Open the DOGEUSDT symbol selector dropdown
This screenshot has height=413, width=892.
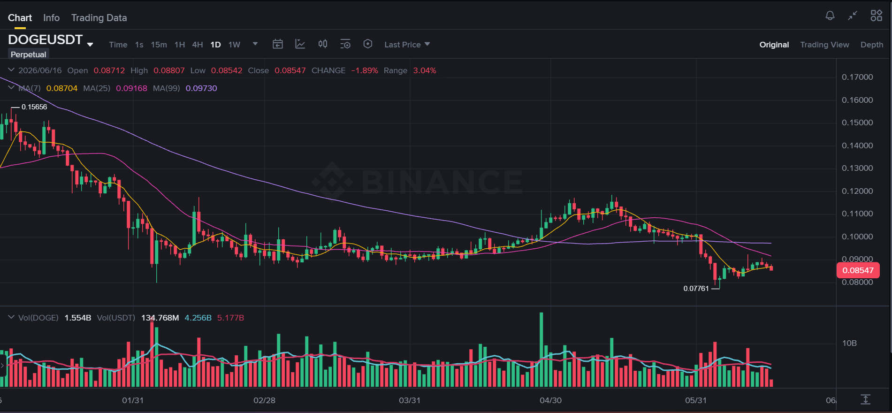[x=90, y=45]
